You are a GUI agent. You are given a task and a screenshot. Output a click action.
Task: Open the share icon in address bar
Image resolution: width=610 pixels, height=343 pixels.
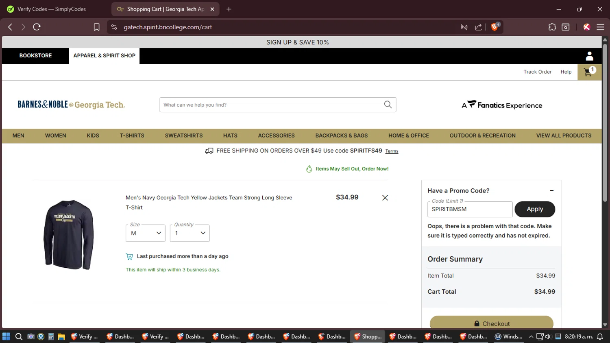point(478,27)
